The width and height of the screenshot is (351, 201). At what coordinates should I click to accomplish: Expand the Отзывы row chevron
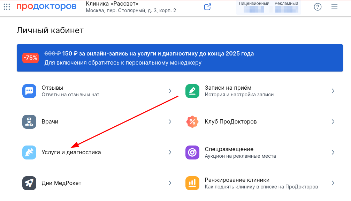coord(170,91)
